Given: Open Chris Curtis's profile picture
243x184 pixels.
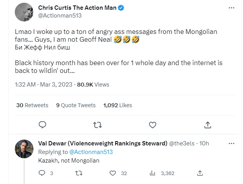Looking at the screenshot, I should pyautogui.click(x=24, y=12).
